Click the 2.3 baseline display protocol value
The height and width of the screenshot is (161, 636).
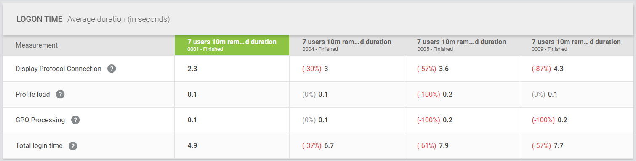click(192, 69)
